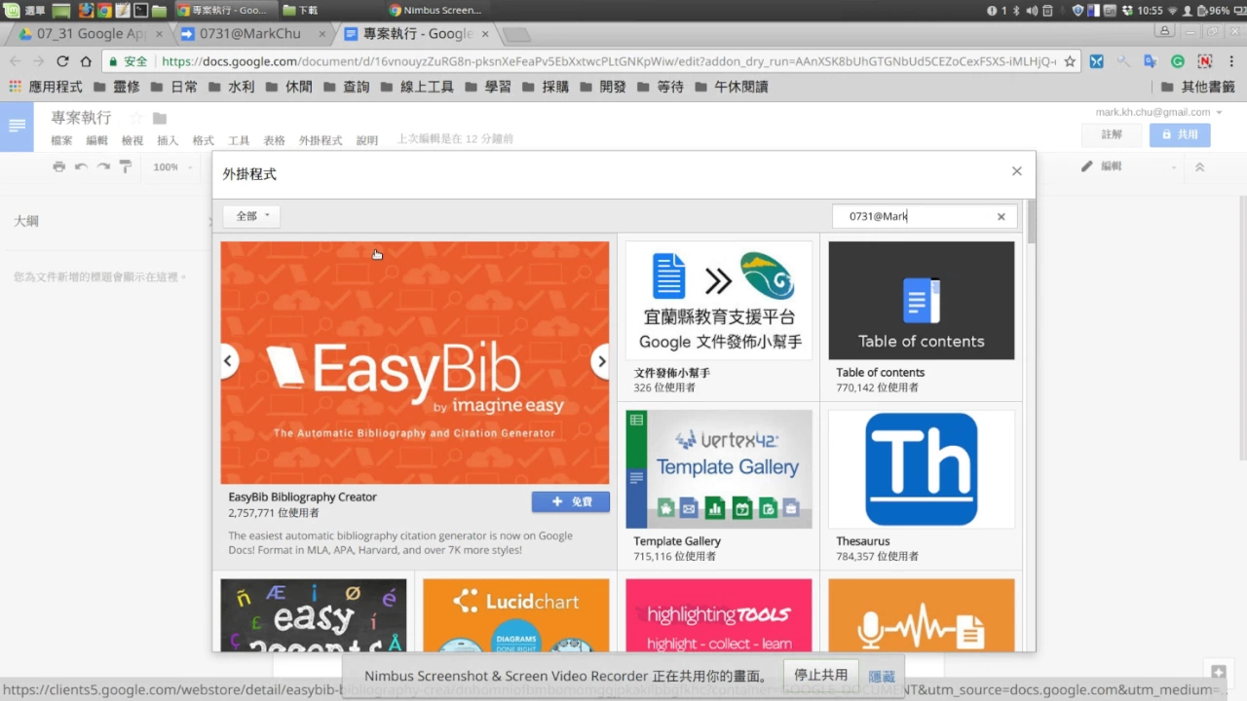The height and width of the screenshot is (701, 1247).
Task: Open 下載 window in the taskbar
Action: [x=300, y=10]
